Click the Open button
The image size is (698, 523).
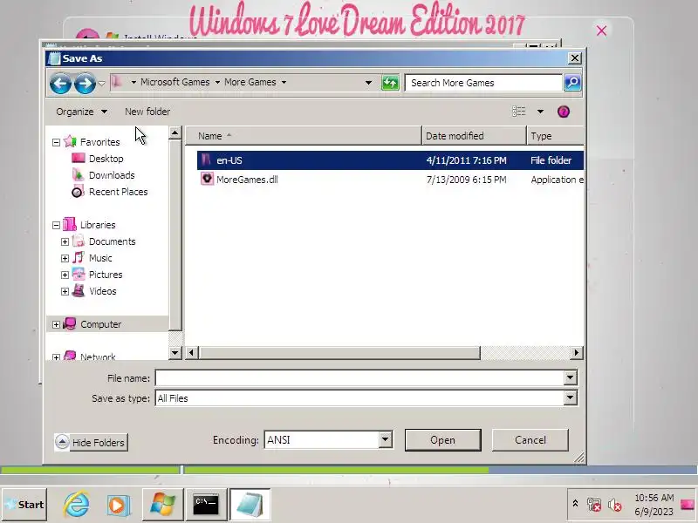(x=443, y=440)
